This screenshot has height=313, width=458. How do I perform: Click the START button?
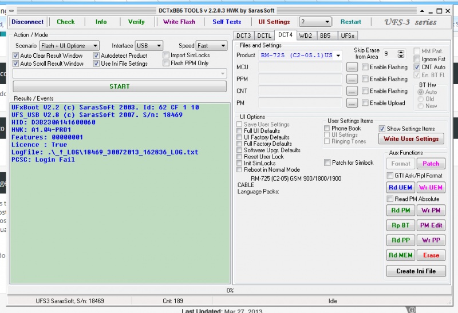pyautogui.click(x=120, y=86)
